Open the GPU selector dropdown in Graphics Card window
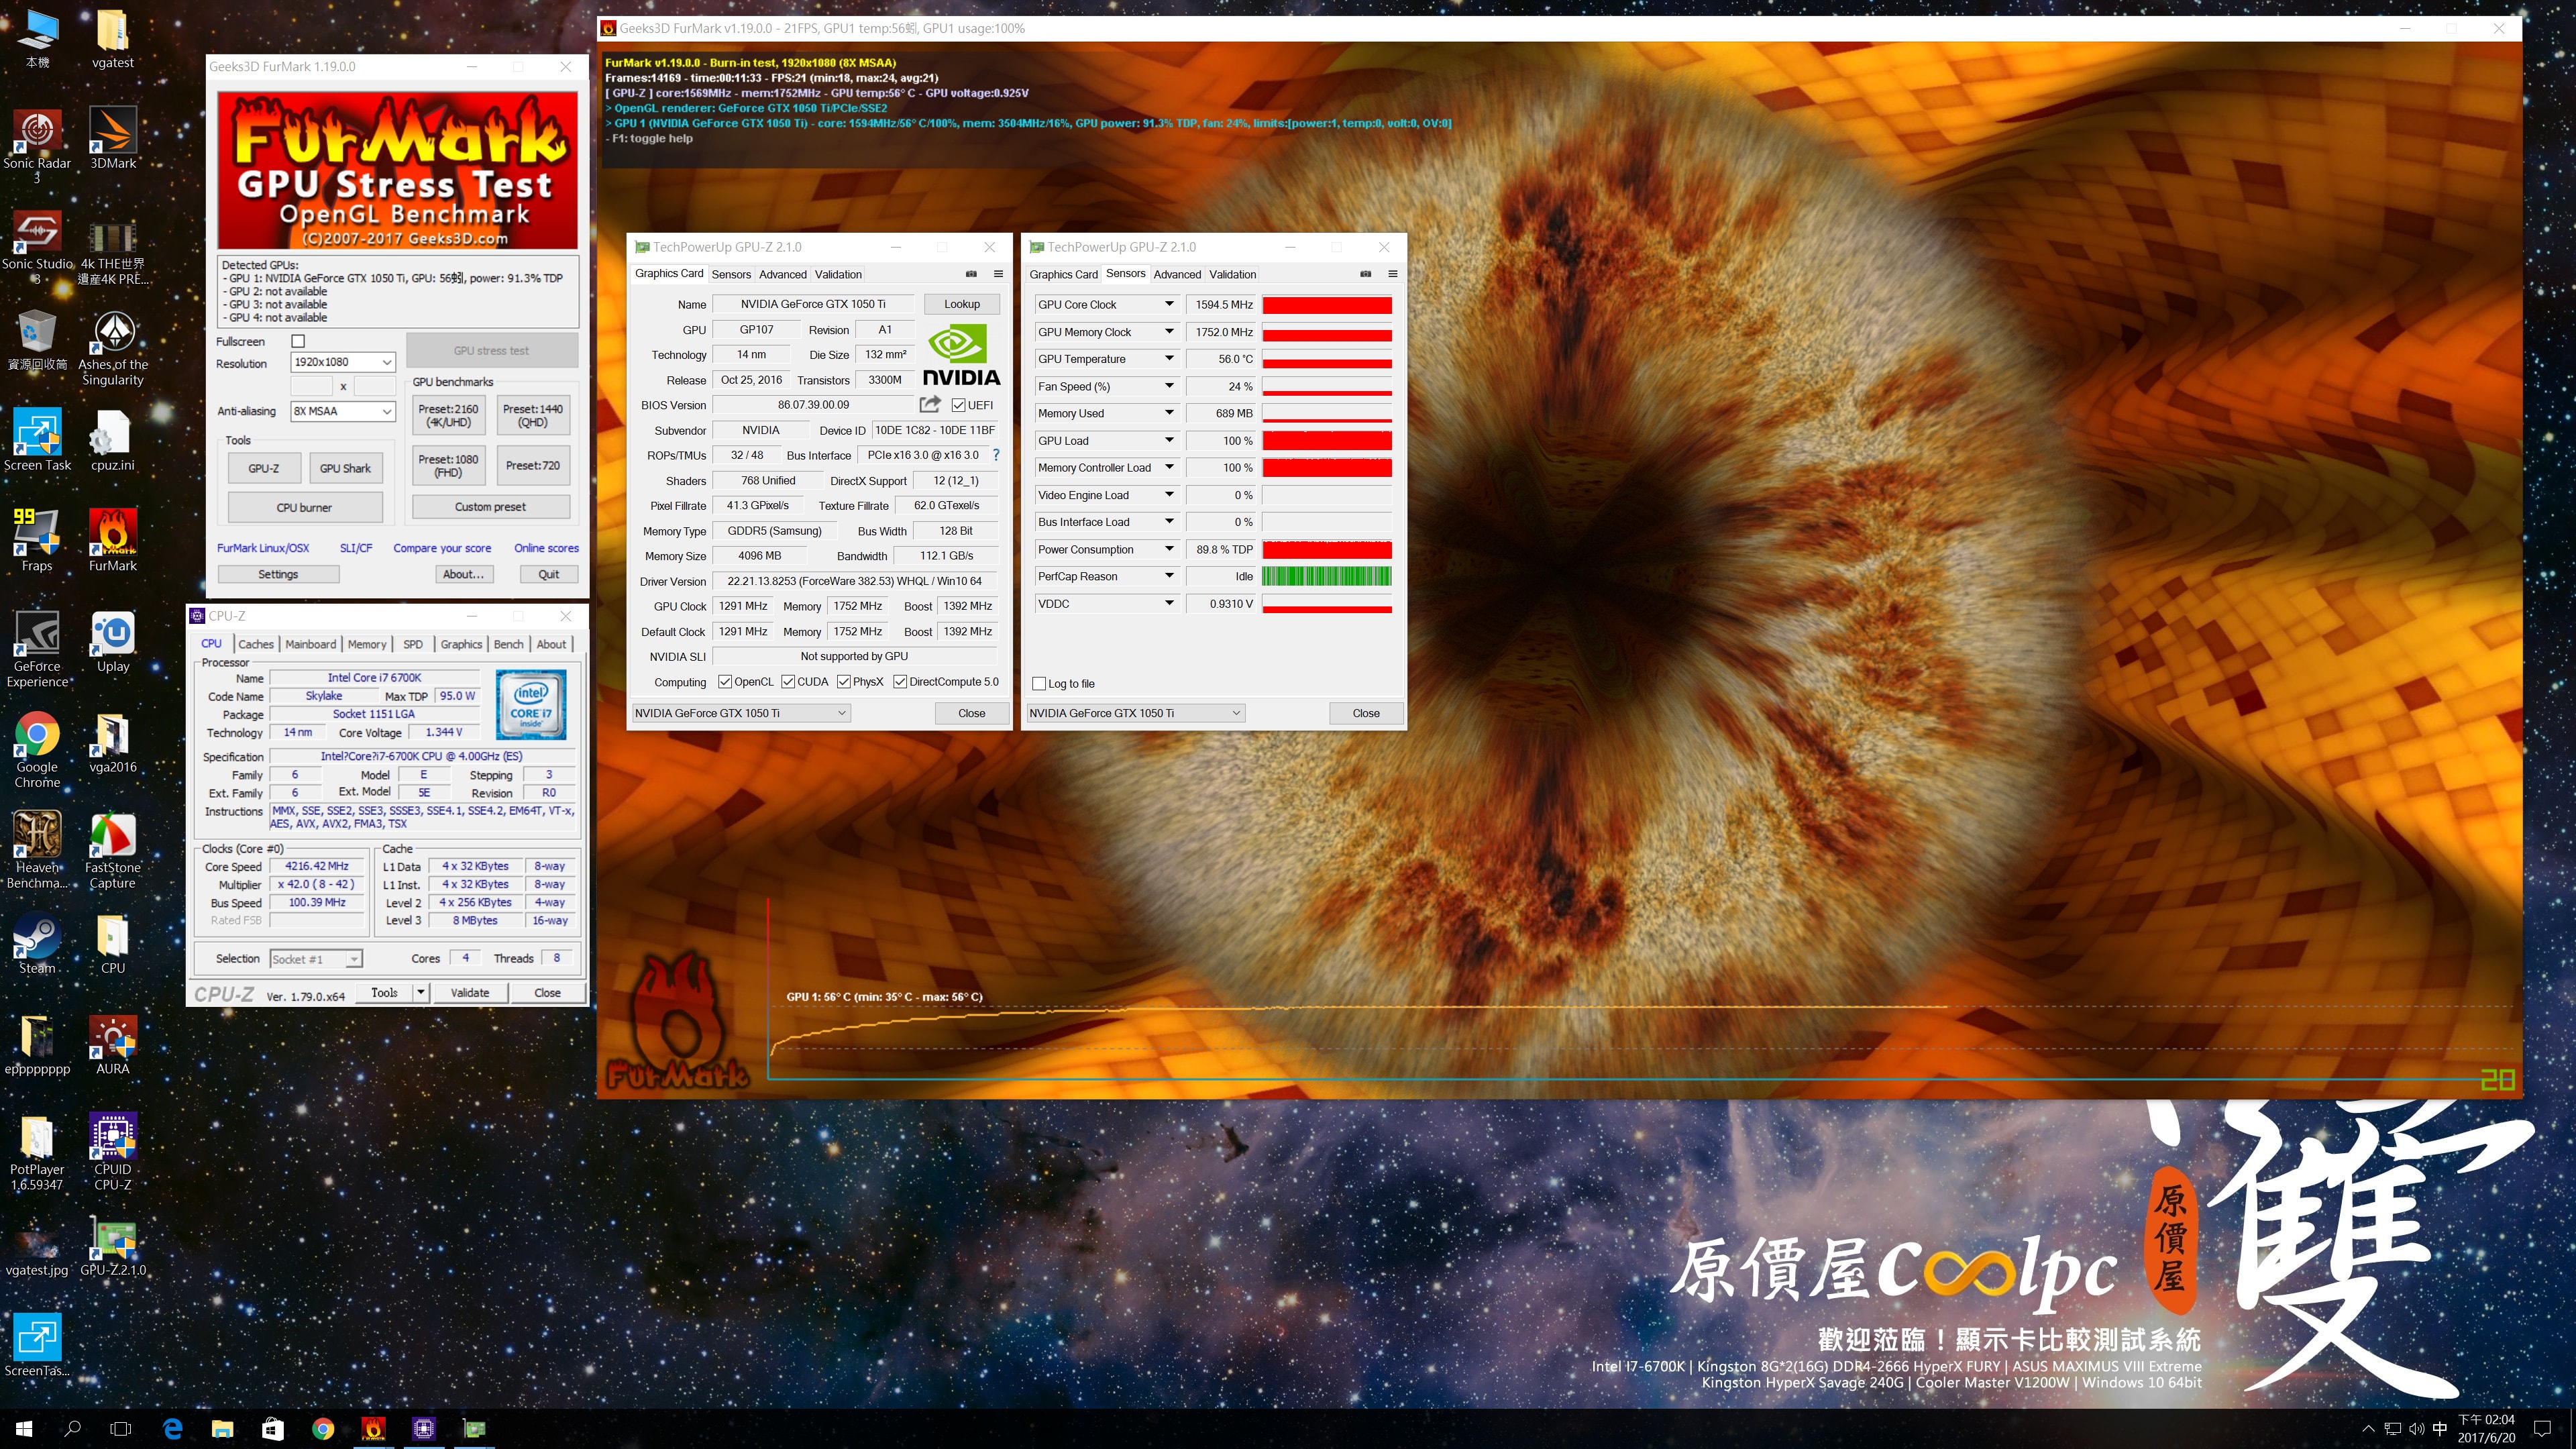 coord(741,713)
